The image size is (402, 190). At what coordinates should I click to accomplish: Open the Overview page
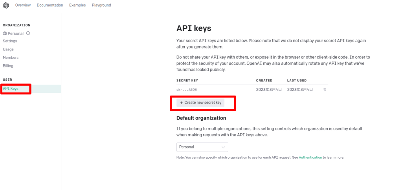23,5
